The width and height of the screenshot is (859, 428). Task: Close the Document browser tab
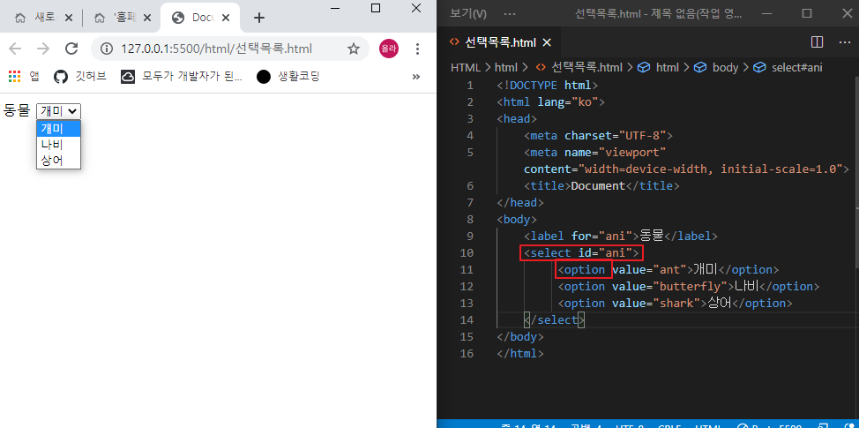click(225, 18)
